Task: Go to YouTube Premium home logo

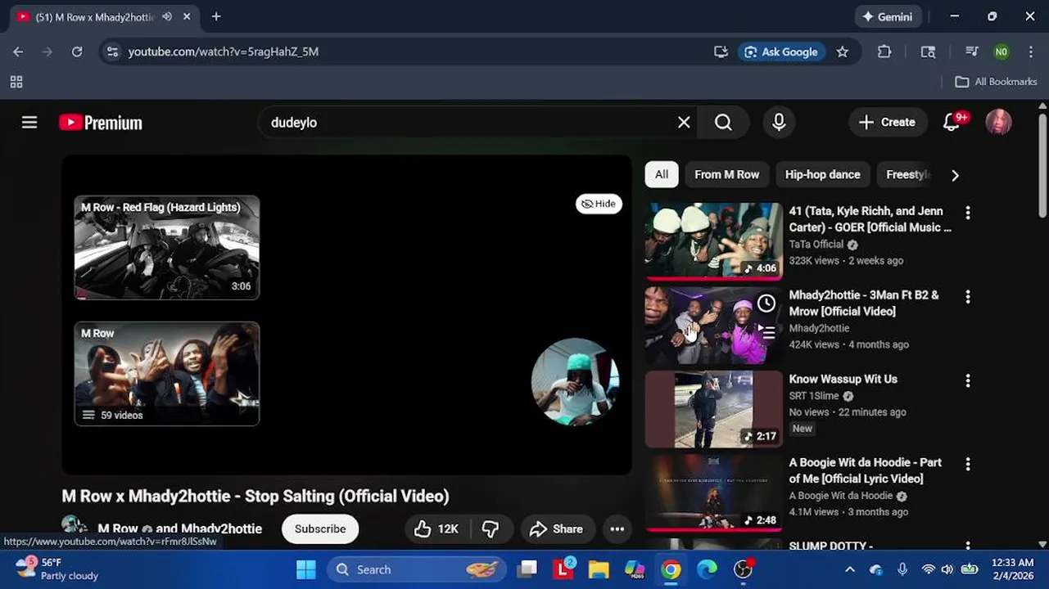Action: click(x=101, y=123)
